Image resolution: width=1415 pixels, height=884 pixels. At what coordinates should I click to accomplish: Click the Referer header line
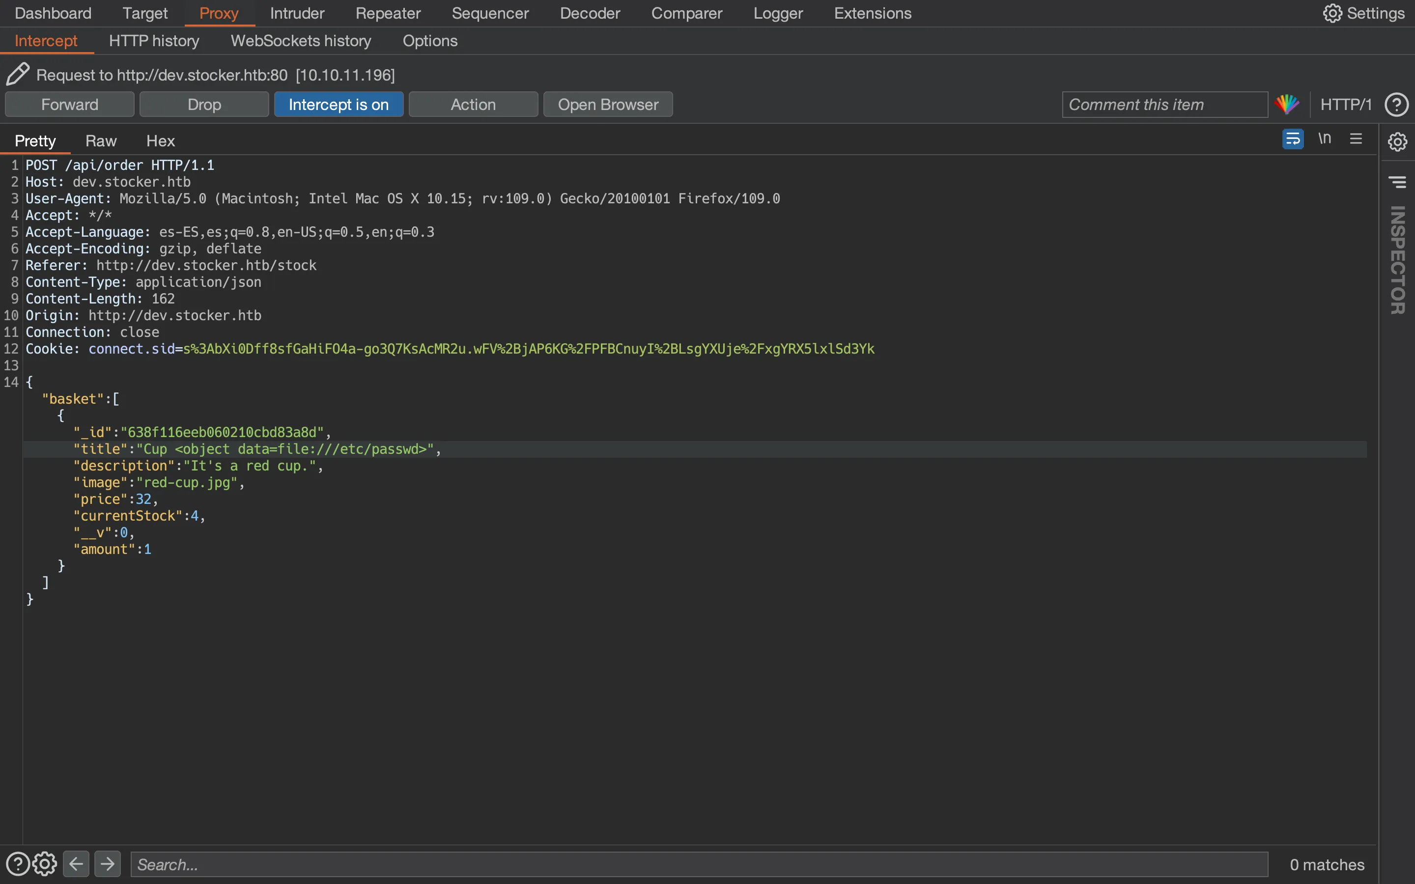[x=171, y=265]
